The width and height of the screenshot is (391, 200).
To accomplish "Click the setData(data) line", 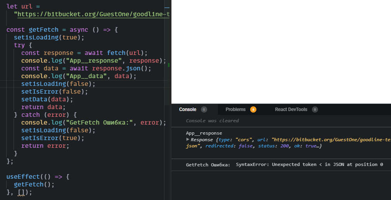I will point(47,99).
